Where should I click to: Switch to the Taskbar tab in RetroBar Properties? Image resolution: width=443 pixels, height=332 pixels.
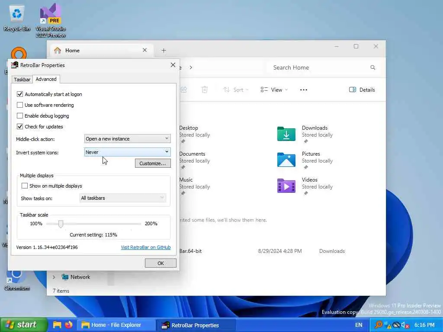click(x=22, y=80)
